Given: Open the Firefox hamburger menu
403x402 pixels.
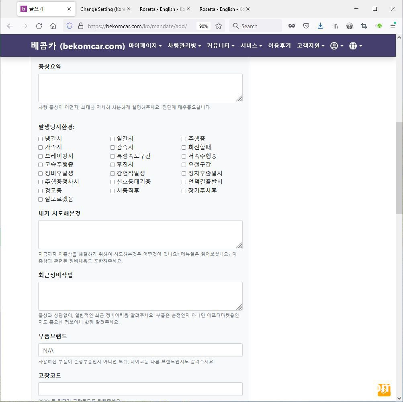Looking at the screenshot, I should point(393,25).
